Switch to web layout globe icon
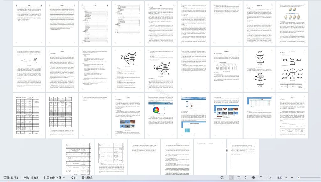The height and width of the screenshot is (182, 321). click(x=253, y=178)
